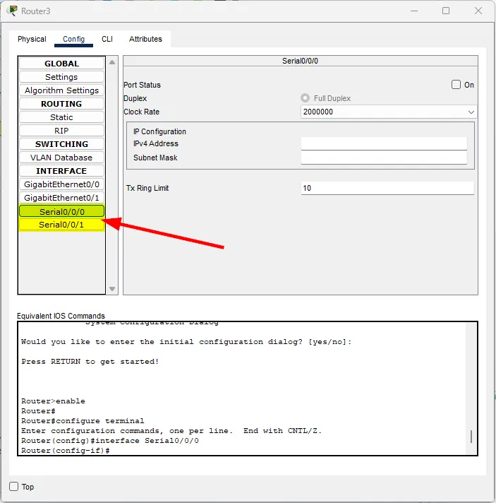Viewport: 496px width, 503px height.
Task: Click the Router3 app icon in title bar
Action: tap(12, 11)
